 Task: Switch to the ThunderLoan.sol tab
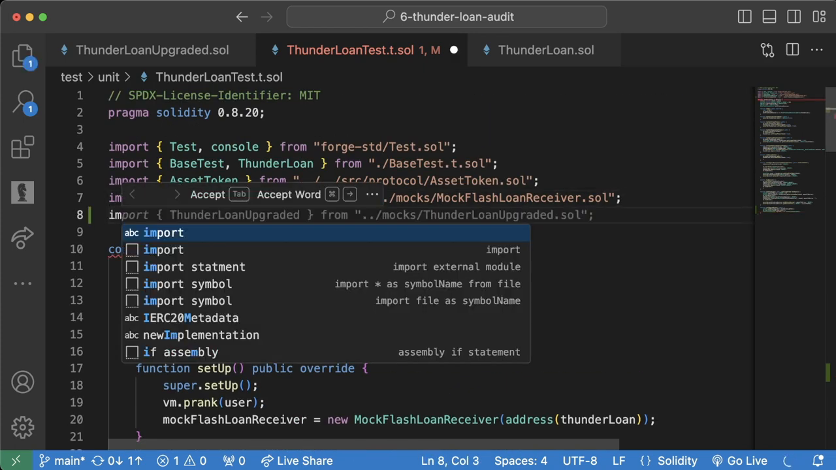[545, 50]
